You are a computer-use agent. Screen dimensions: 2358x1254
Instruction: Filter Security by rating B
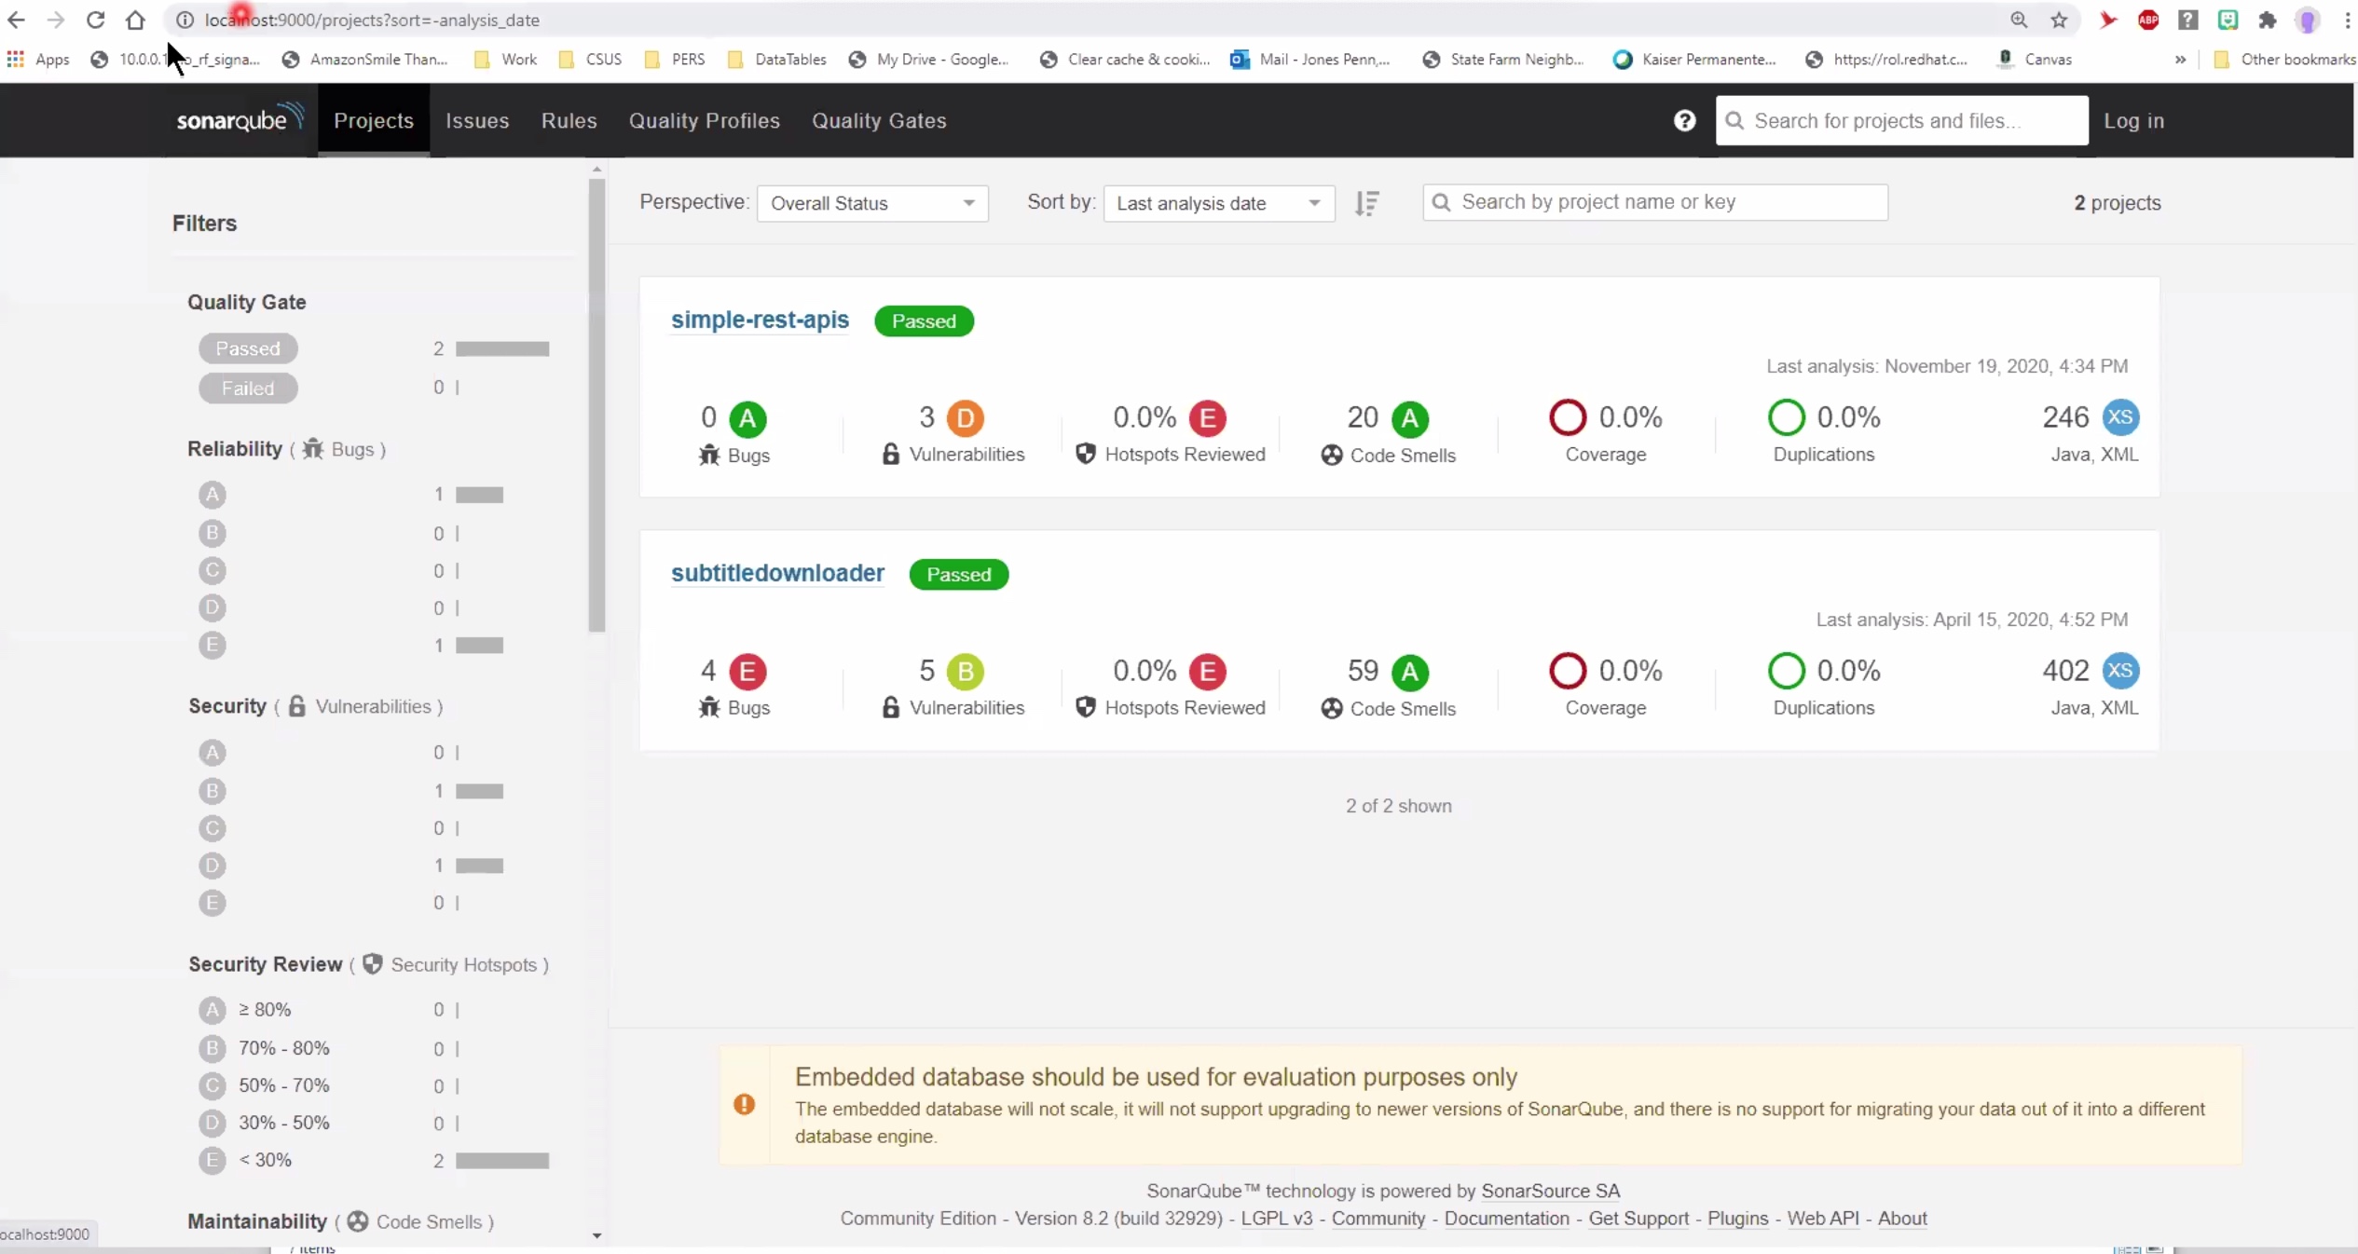[x=212, y=791]
